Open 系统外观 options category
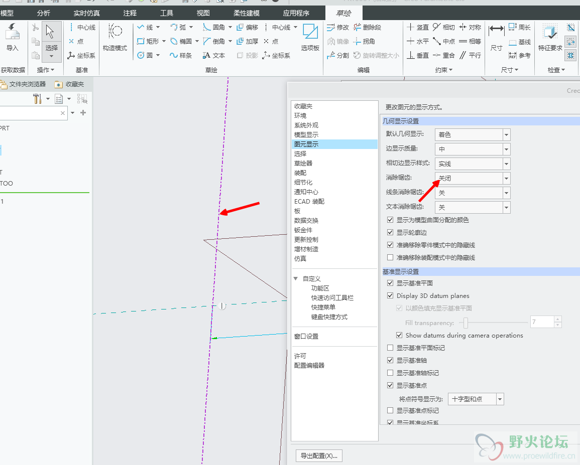 [306, 125]
